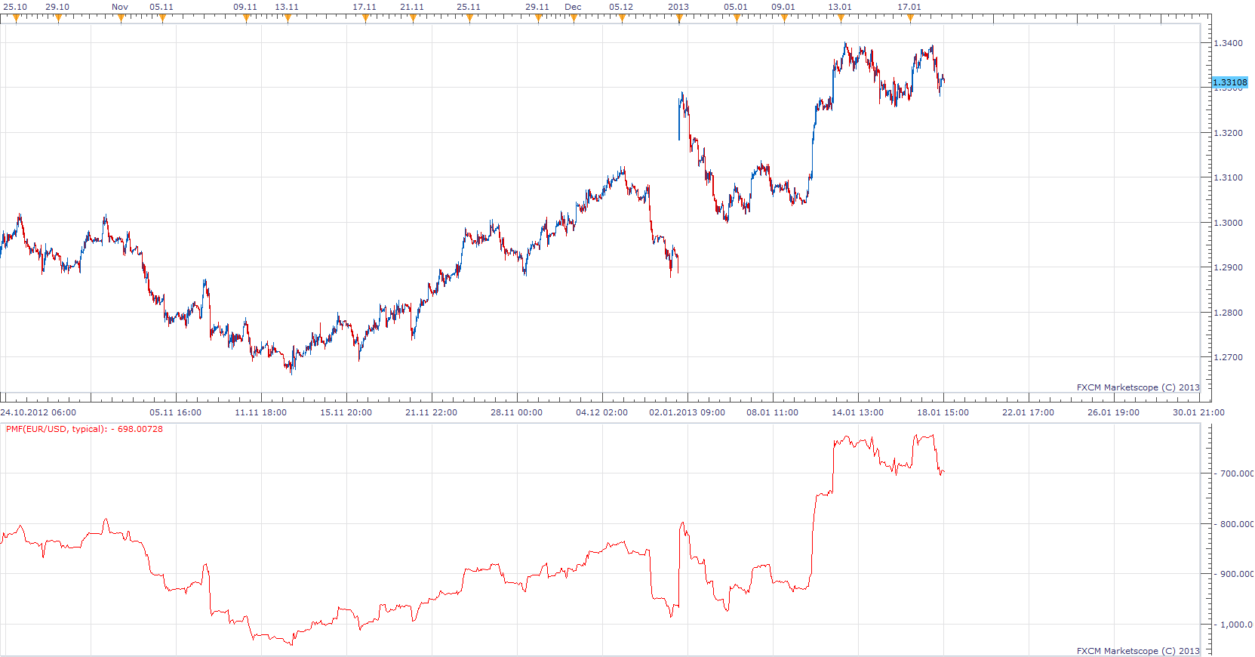Click the 18.01 15:00 time axis label
The image size is (1255, 657).
tap(943, 412)
